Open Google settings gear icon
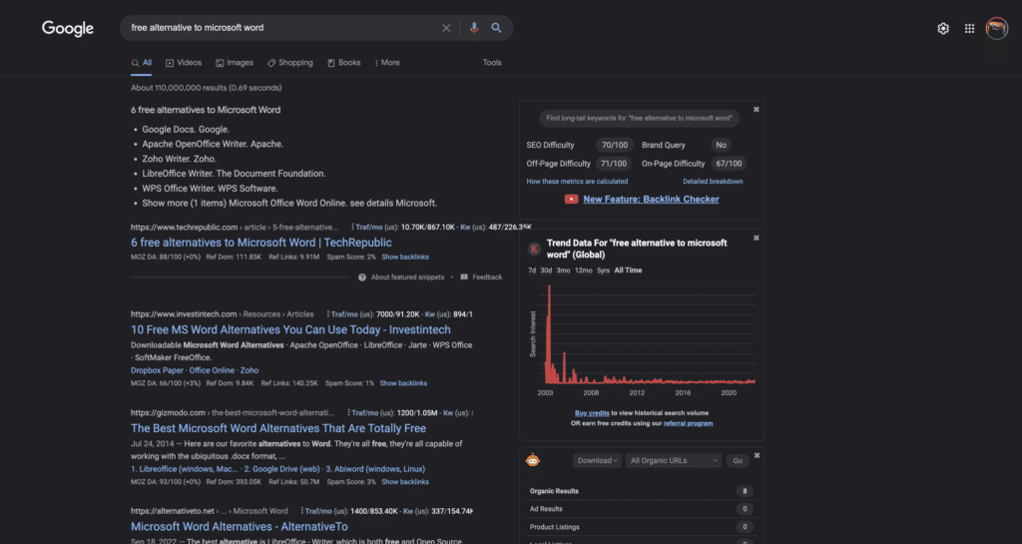Screen dimensions: 1022x544 point(943,29)
